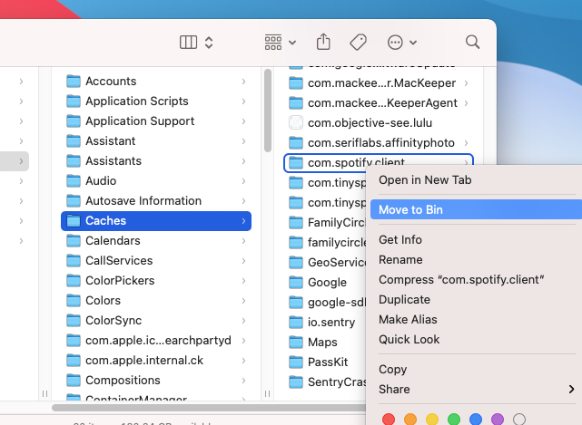582x425 pixels.
Task: Open the ellipsis Action menu icon
Action: pos(395,43)
